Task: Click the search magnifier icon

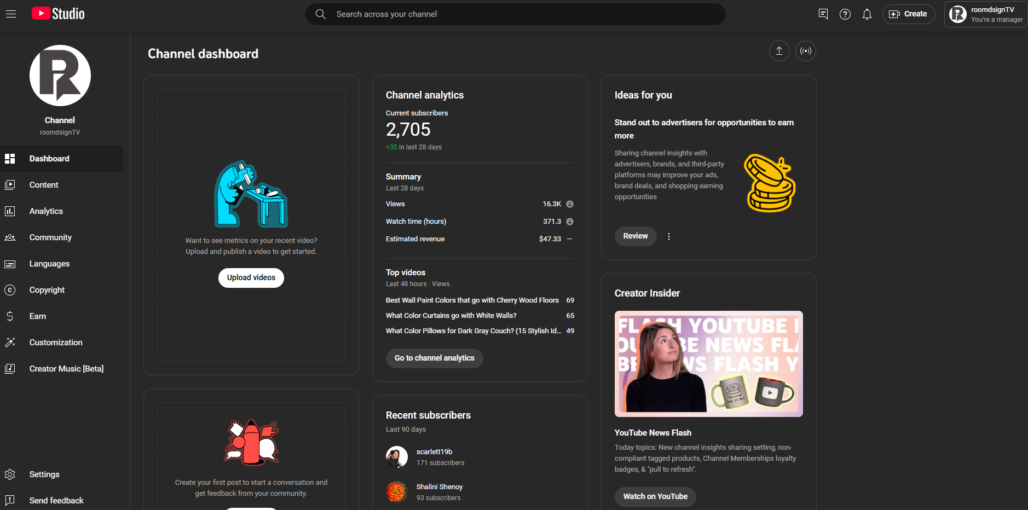Action: pos(321,14)
